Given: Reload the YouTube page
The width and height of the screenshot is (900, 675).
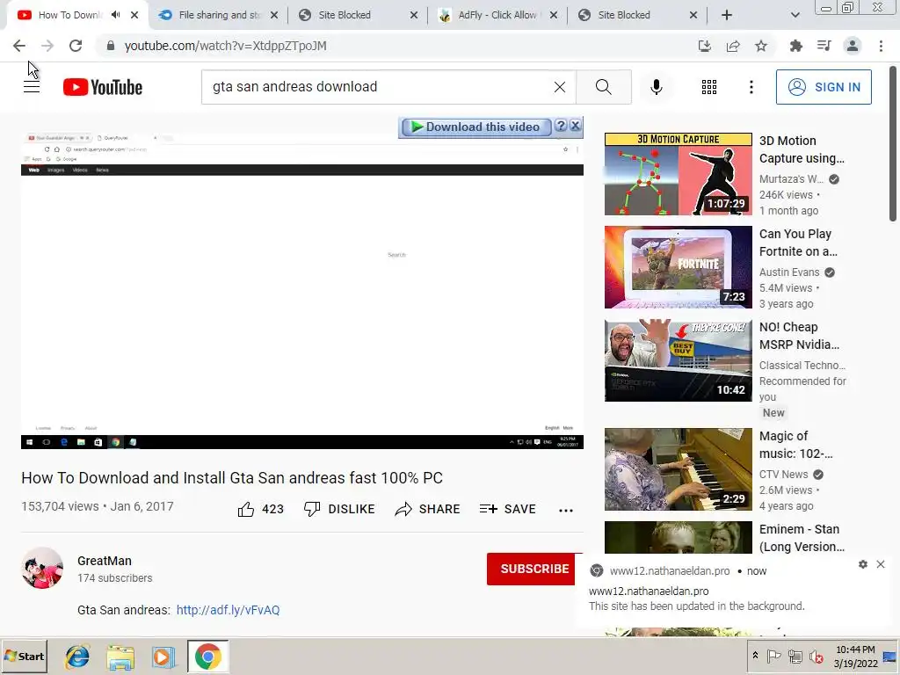Looking at the screenshot, I should click(76, 46).
